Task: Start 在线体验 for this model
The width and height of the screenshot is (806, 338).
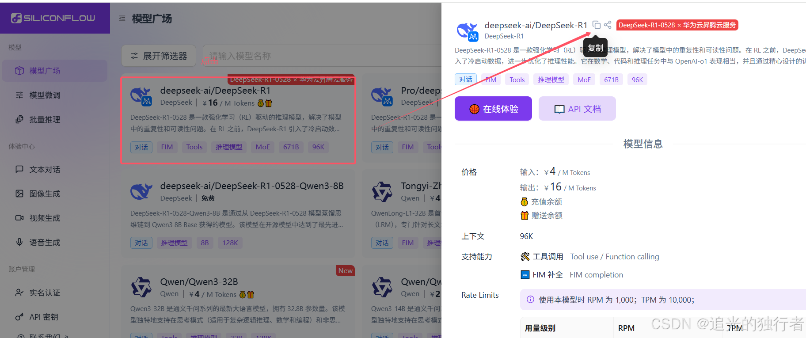Action: (493, 109)
